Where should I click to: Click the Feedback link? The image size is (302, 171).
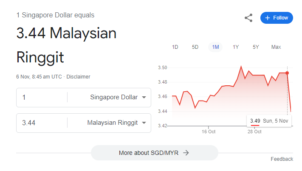click(282, 159)
